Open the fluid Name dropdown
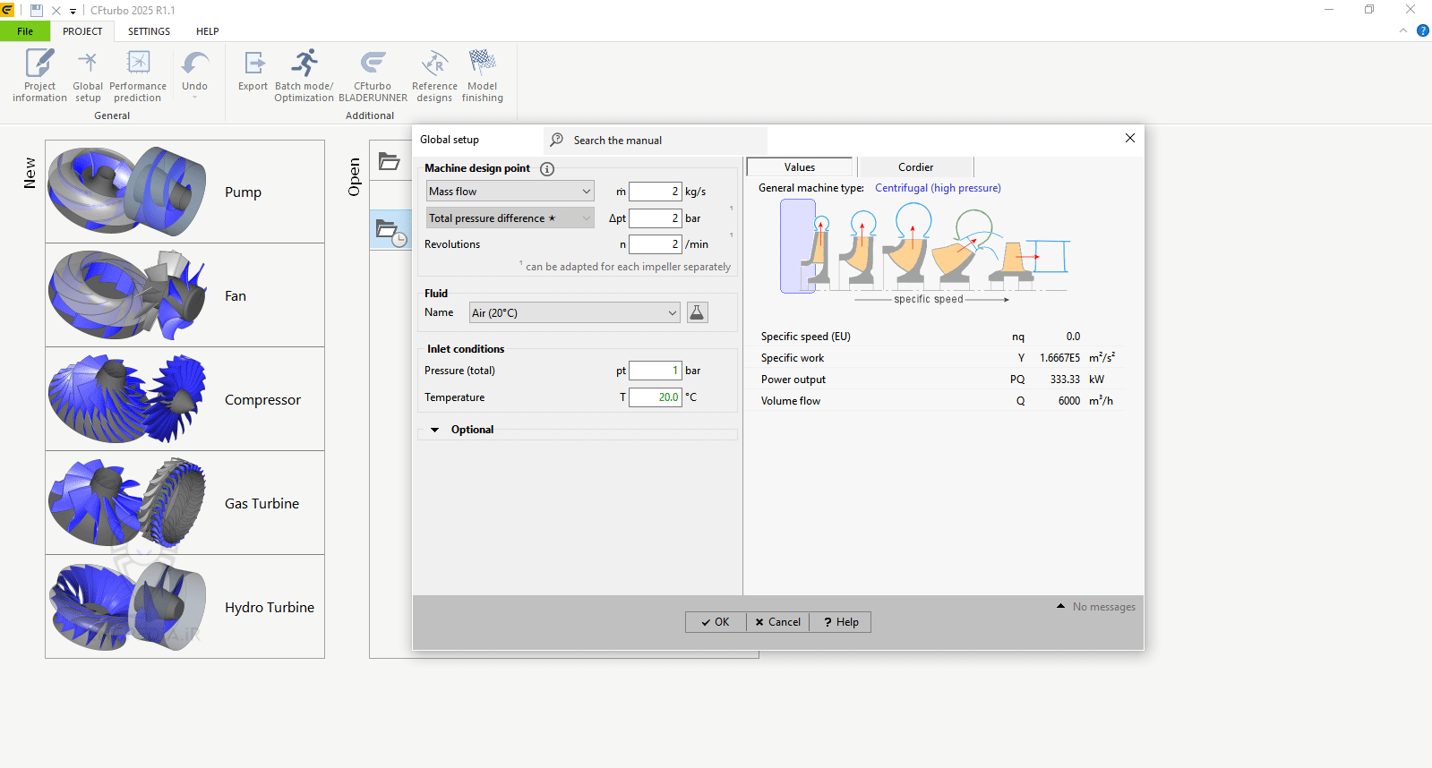 pyautogui.click(x=575, y=312)
